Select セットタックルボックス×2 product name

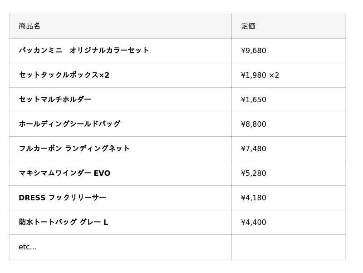64,75
